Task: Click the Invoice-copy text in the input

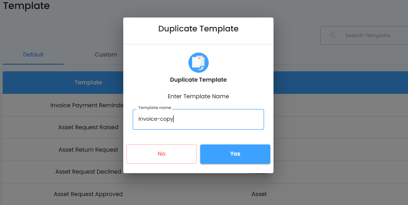Action: click(156, 119)
